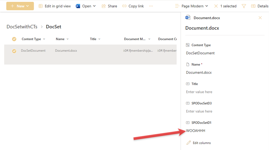Open the more actions ellipsis menu
The image size is (269, 150).
tap(151, 6)
